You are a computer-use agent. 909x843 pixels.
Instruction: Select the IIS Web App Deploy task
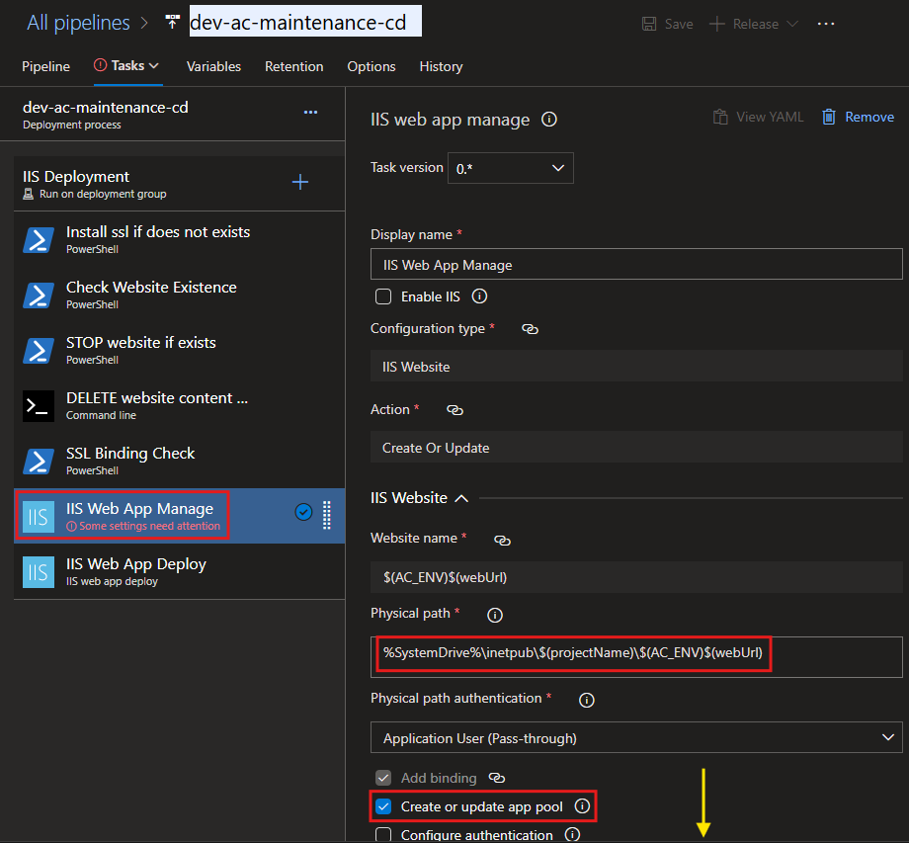coord(180,571)
